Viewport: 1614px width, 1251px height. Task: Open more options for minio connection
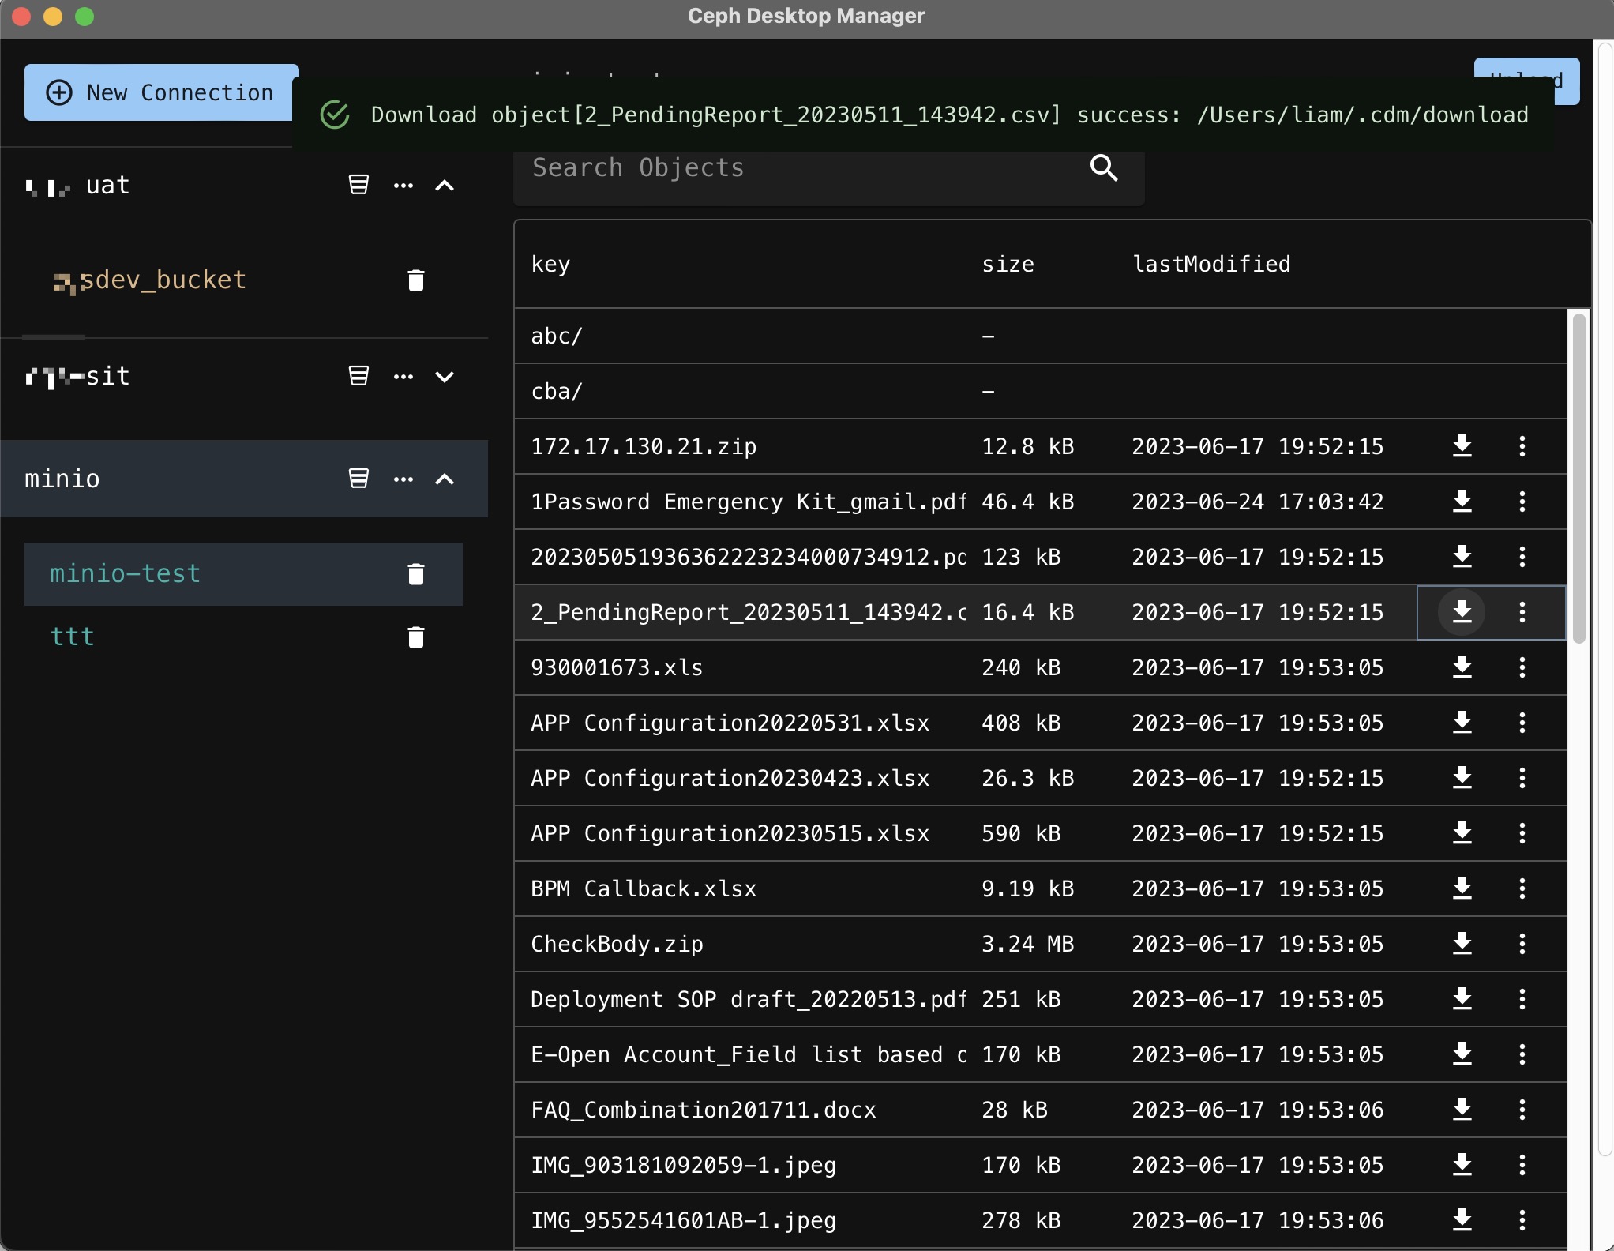click(x=403, y=479)
